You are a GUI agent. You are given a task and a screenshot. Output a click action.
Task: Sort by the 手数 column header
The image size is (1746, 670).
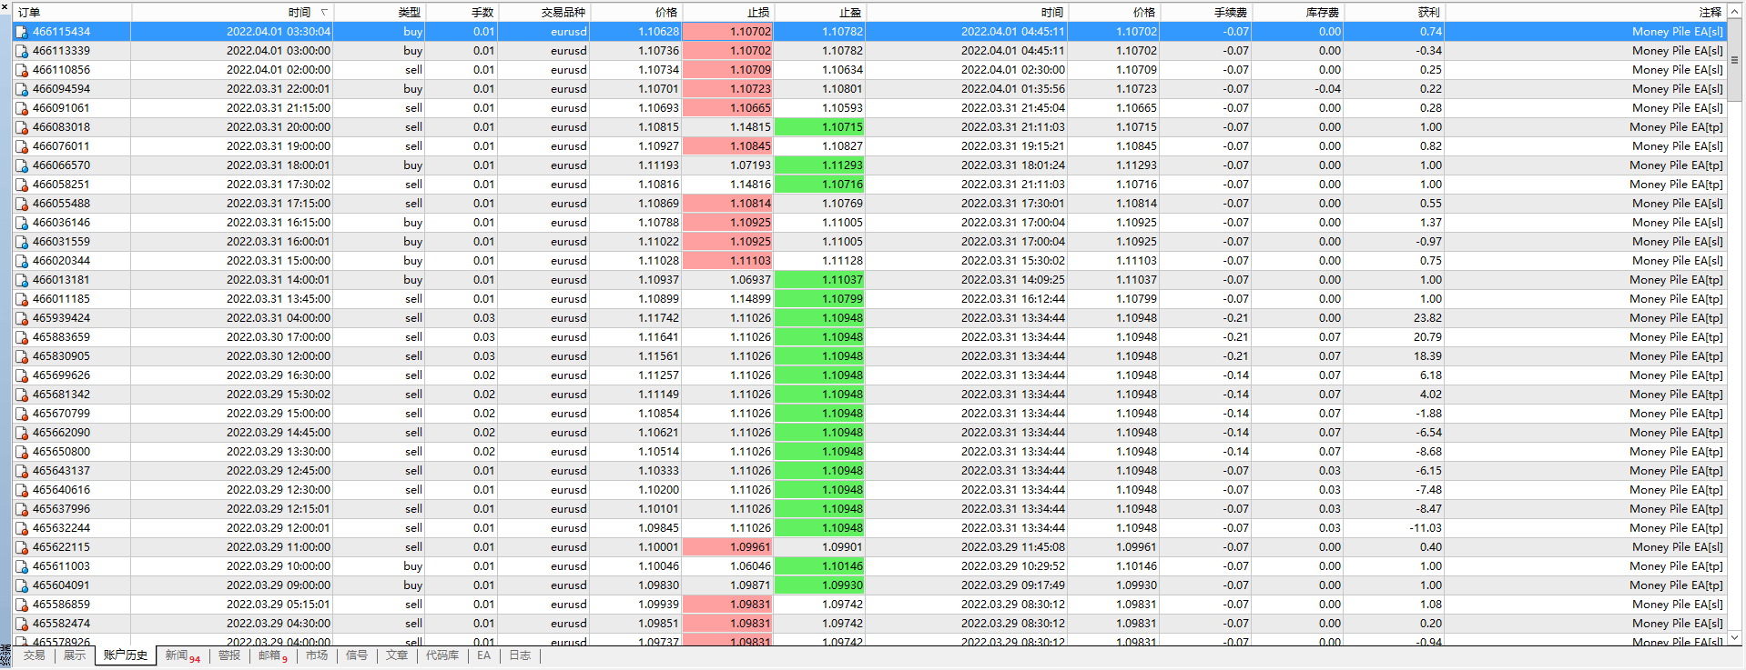coord(462,13)
